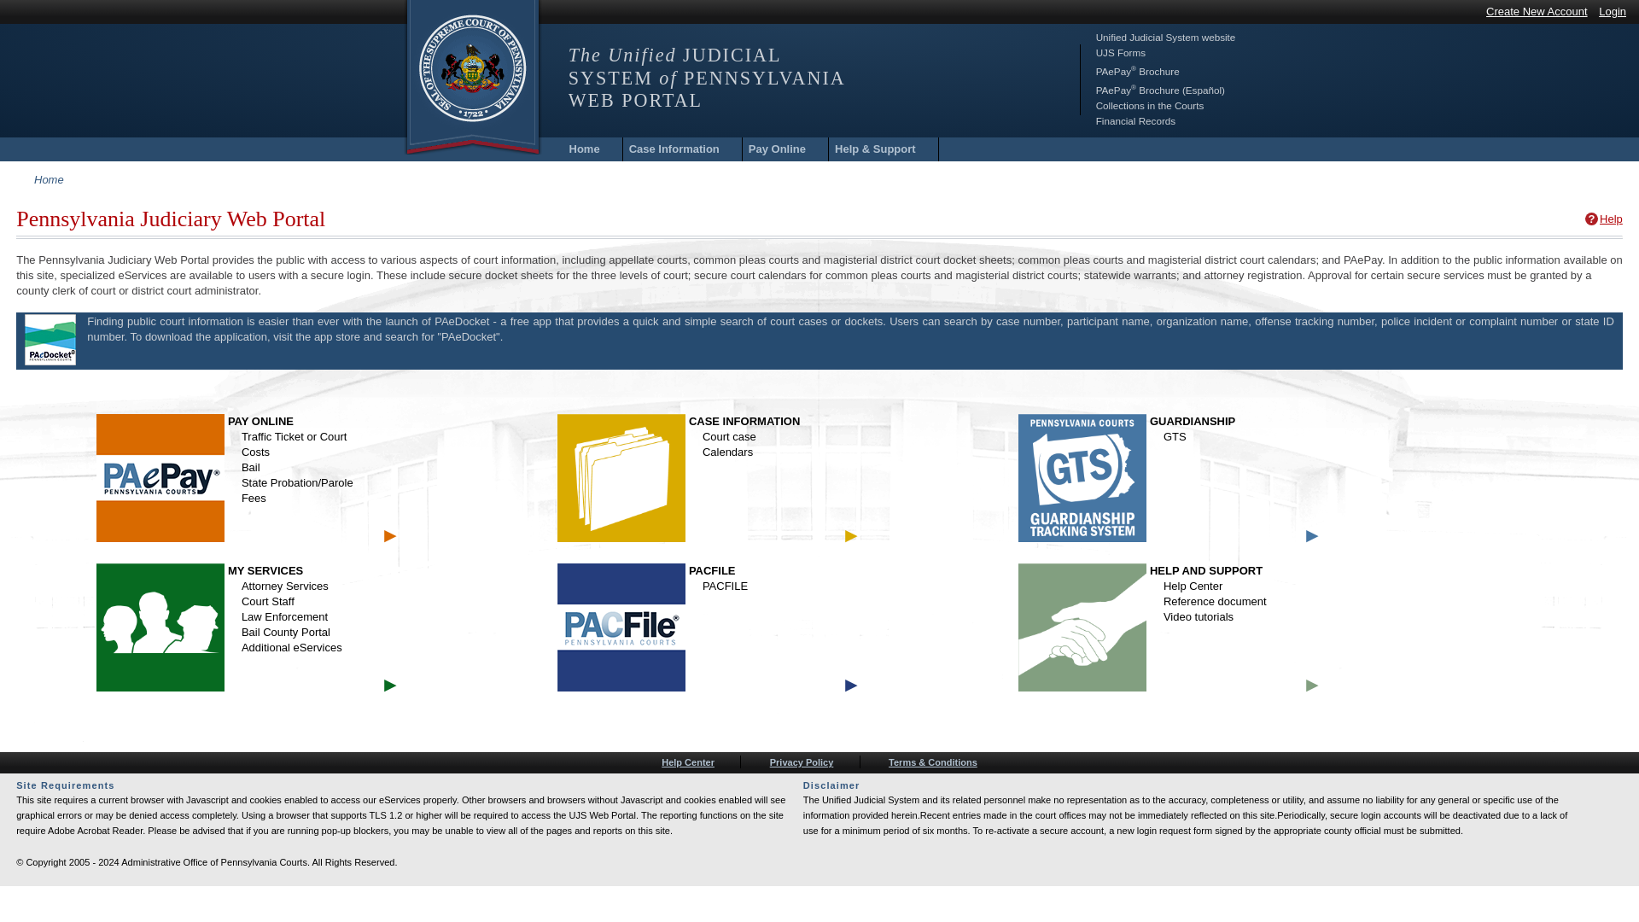
Task: Click the footer Help Center link
Action: 688,762
